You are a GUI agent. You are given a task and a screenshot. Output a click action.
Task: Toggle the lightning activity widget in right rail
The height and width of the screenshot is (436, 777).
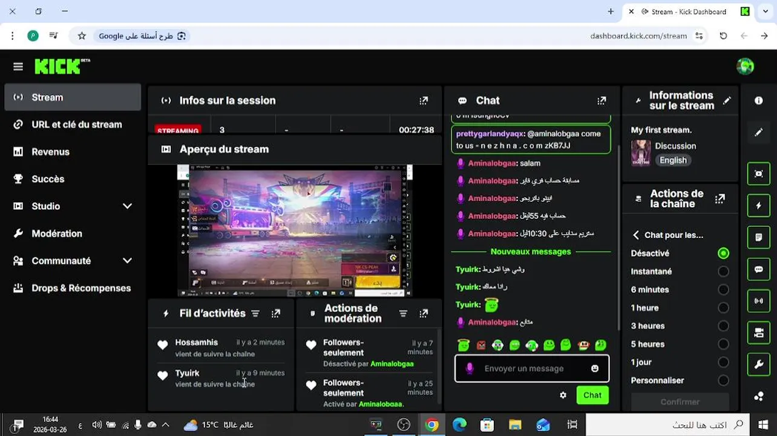pos(759,205)
